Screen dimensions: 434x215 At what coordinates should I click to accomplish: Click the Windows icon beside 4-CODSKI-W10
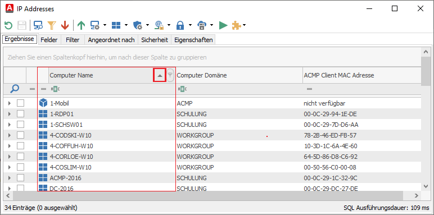[x=43, y=135]
